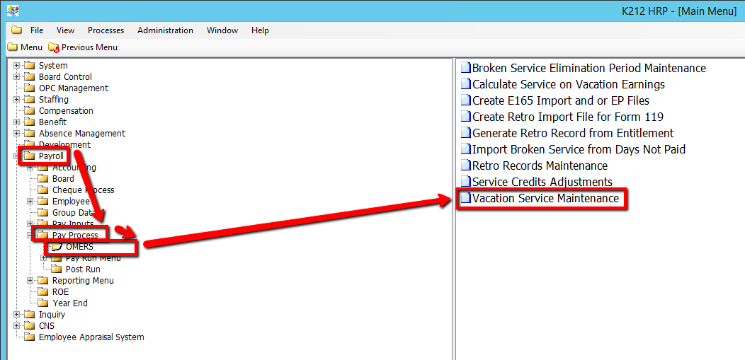This screenshot has height=360, width=745.
Task: Expand the Staffing tree node
Action: [17, 100]
